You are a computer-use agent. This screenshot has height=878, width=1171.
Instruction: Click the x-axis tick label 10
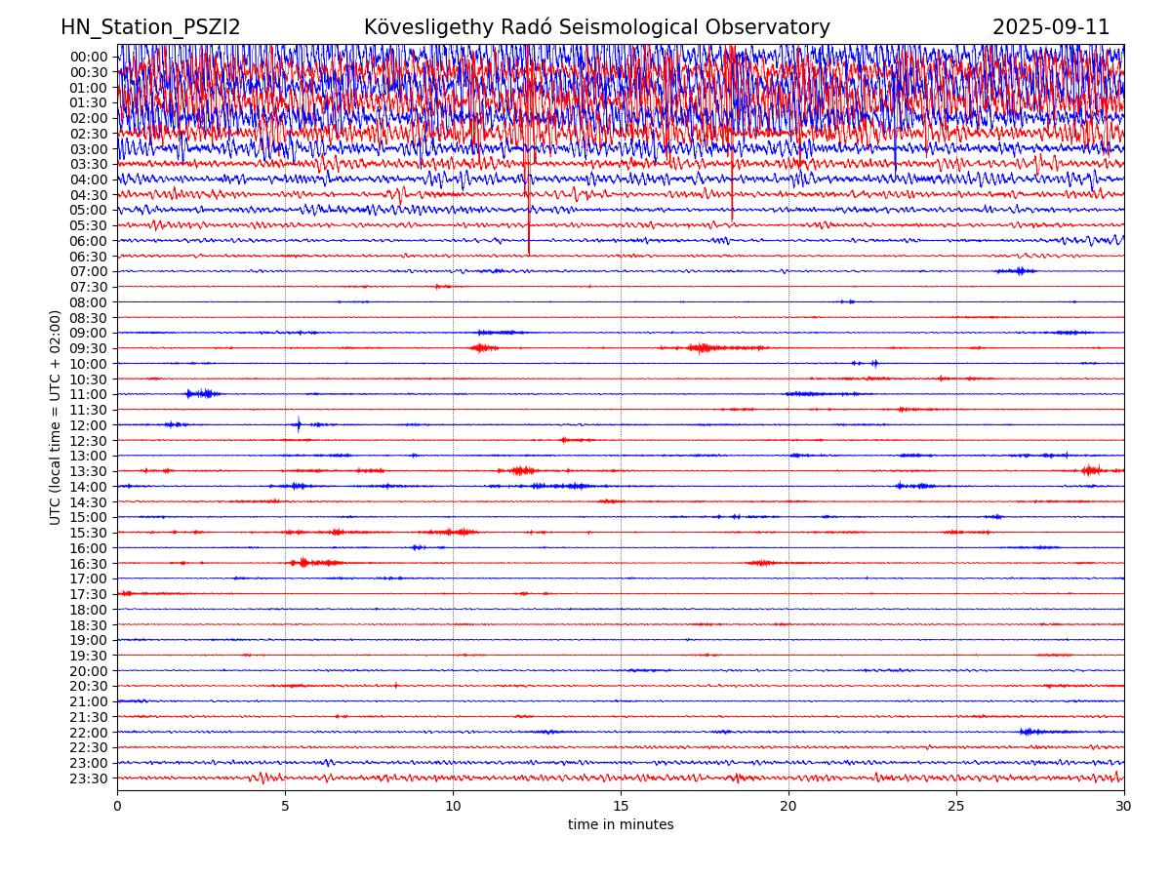coord(453,807)
